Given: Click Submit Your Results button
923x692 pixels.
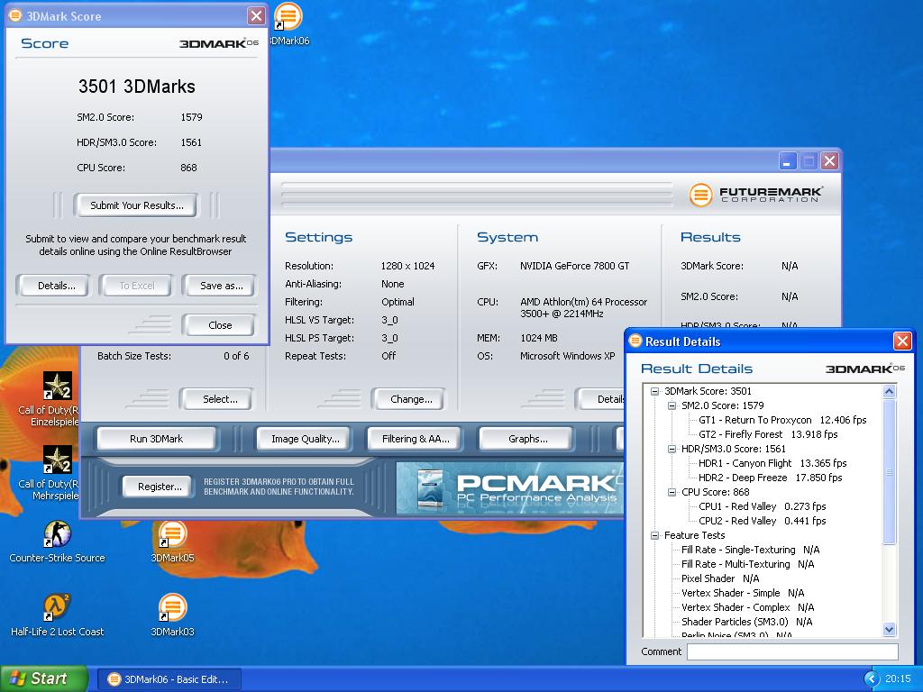Looking at the screenshot, I should pyautogui.click(x=136, y=205).
